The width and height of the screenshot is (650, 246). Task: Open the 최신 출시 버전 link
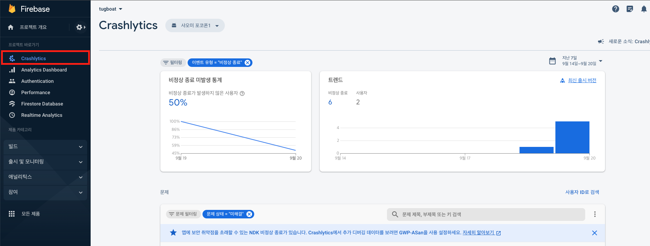pyautogui.click(x=582, y=80)
